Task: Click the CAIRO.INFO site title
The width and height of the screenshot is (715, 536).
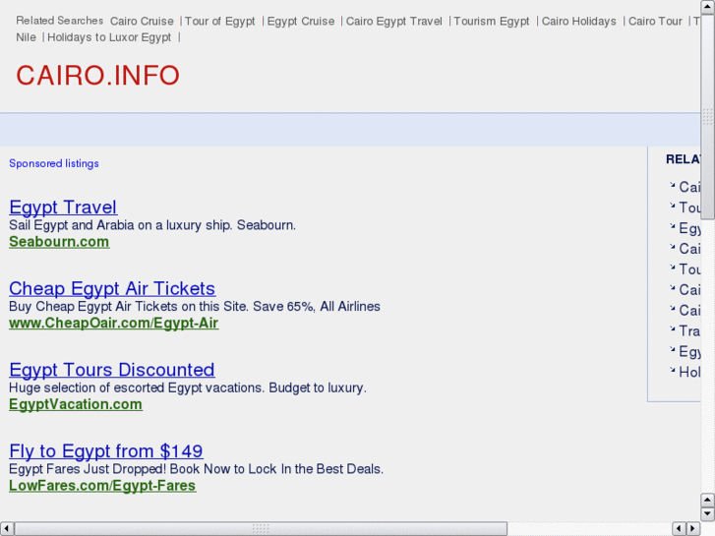Action: [x=98, y=76]
